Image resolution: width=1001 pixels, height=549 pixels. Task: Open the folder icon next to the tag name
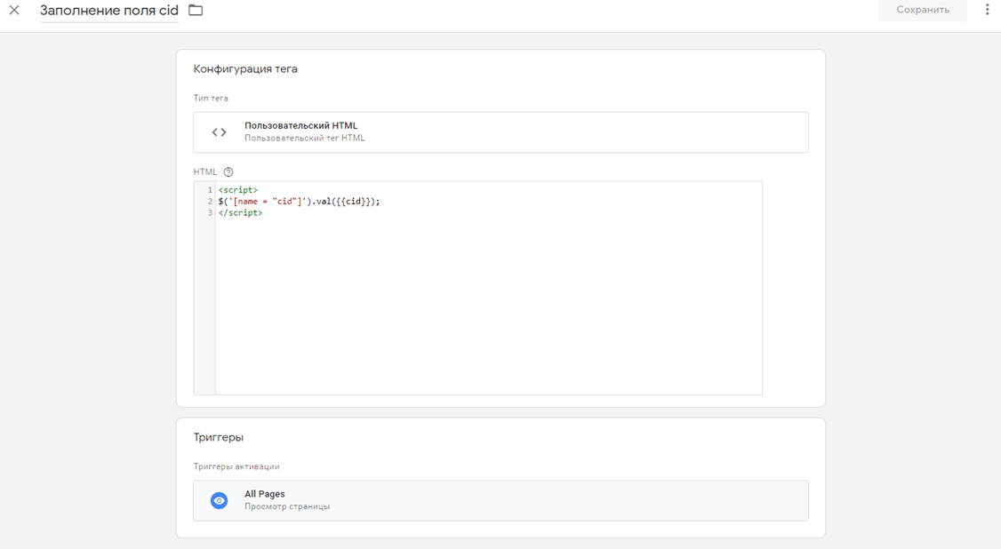(x=196, y=10)
